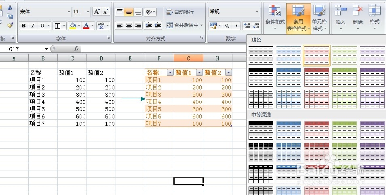Open the font size 11 dropdown
This screenshot has width=386, height=195.
pyautogui.click(x=88, y=12)
